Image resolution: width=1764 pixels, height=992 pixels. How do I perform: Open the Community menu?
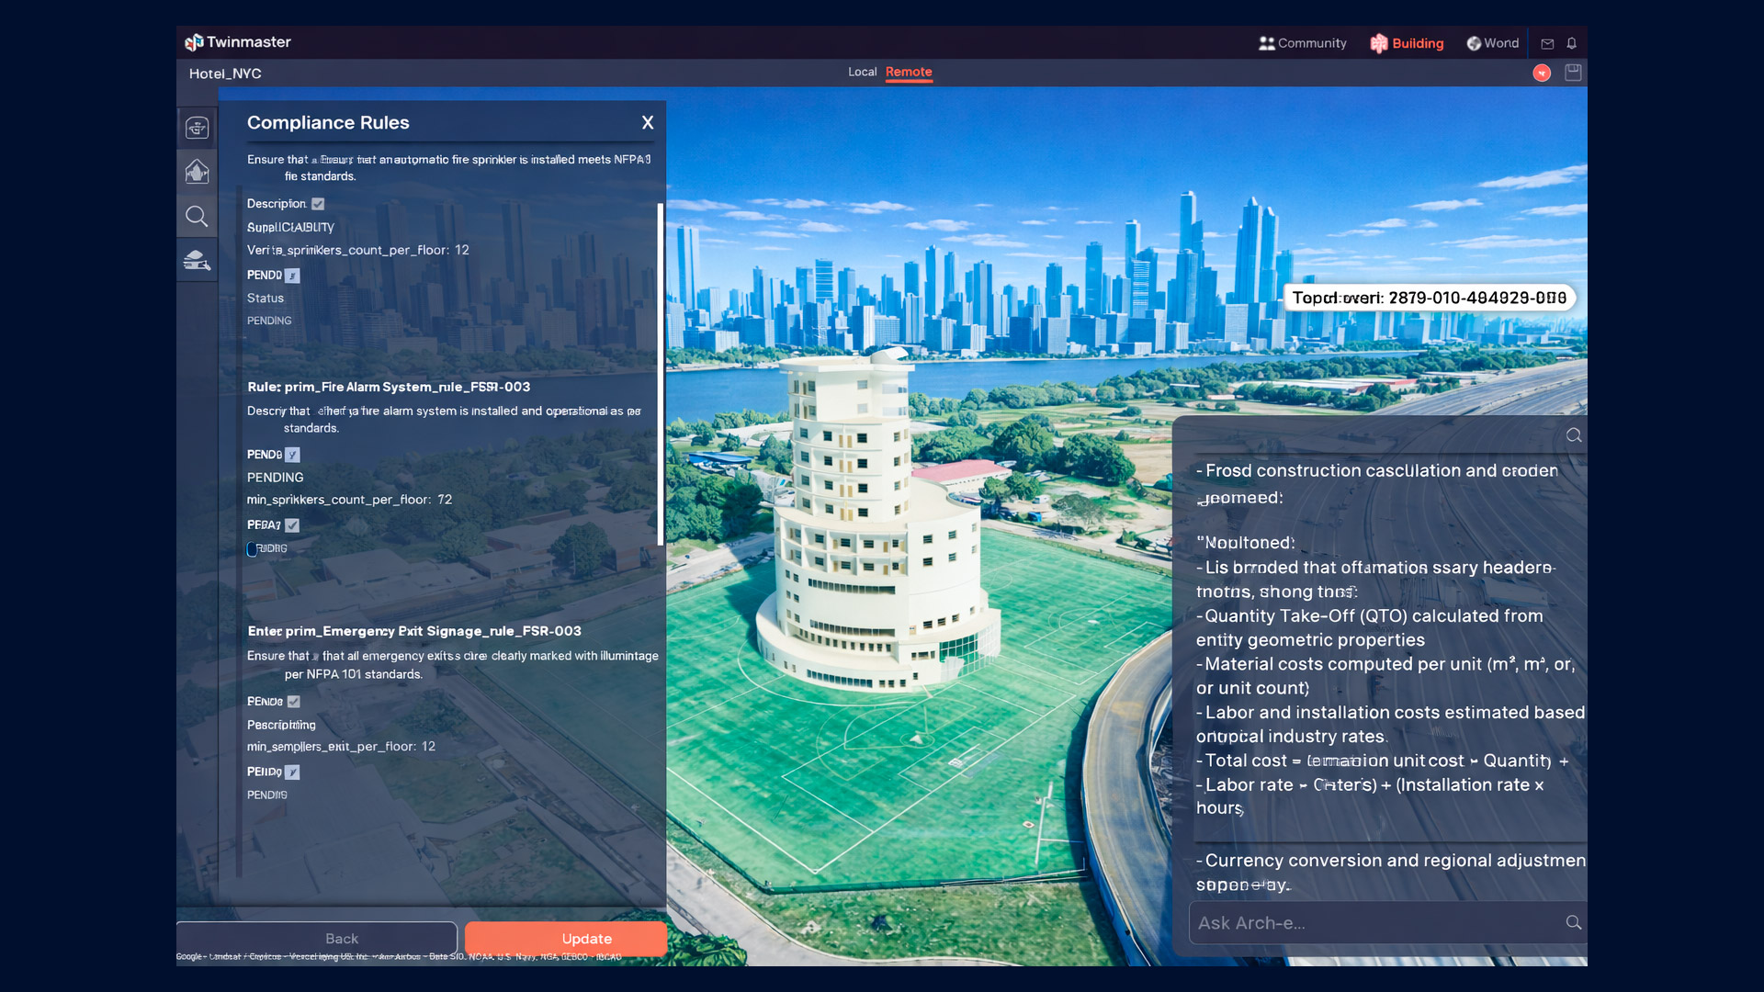click(x=1302, y=43)
